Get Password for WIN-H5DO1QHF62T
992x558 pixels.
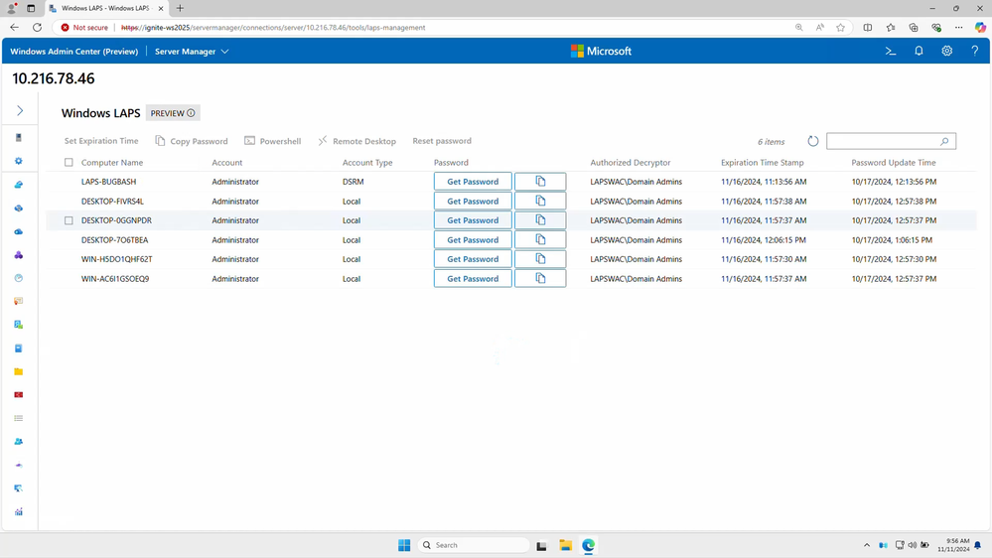tap(473, 259)
